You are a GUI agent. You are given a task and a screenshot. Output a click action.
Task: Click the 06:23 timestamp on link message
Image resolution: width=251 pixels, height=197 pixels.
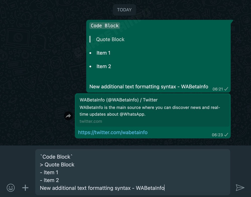pyautogui.click(x=217, y=135)
